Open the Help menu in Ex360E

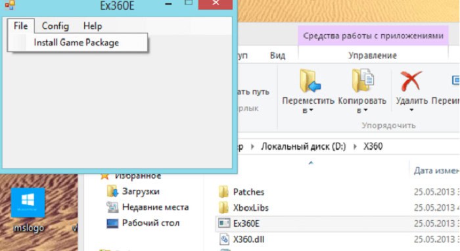[93, 26]
